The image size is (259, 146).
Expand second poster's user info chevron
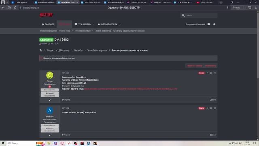click(49, 135)
